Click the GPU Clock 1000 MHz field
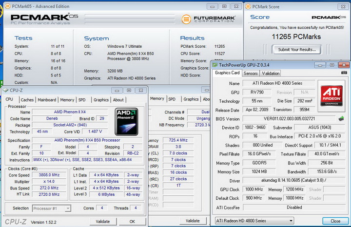 point(254,189)
